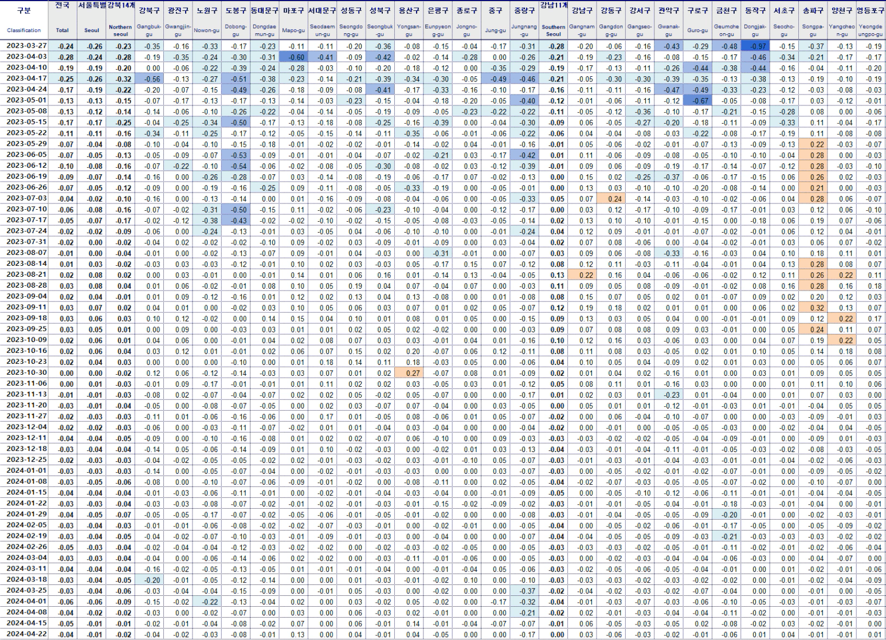This screenshot has height=640, width=886.
Task: Click the '강남11개' header cell
Action: pyautogui.click(x=554, y=5)
